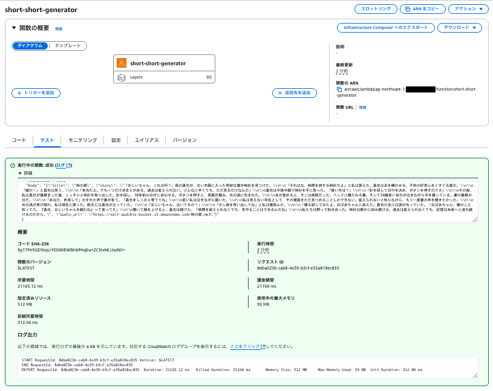Open the 情報 link next to 関数 URL
The width and height of the screenshot is (493, 391).
coord(362,108)
